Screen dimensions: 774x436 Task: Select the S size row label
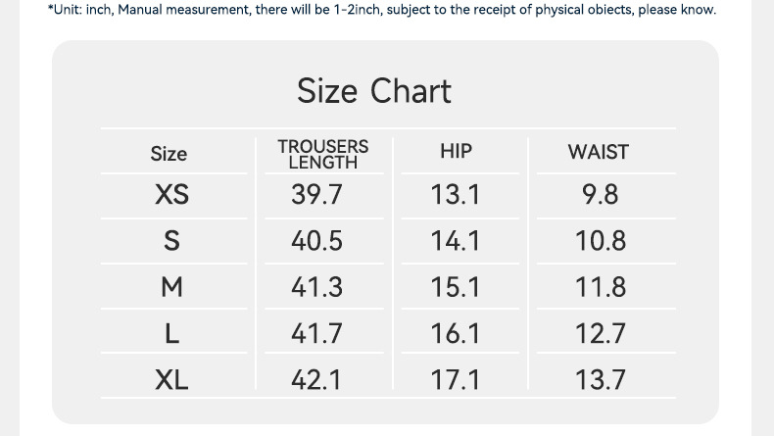point(171,241)
